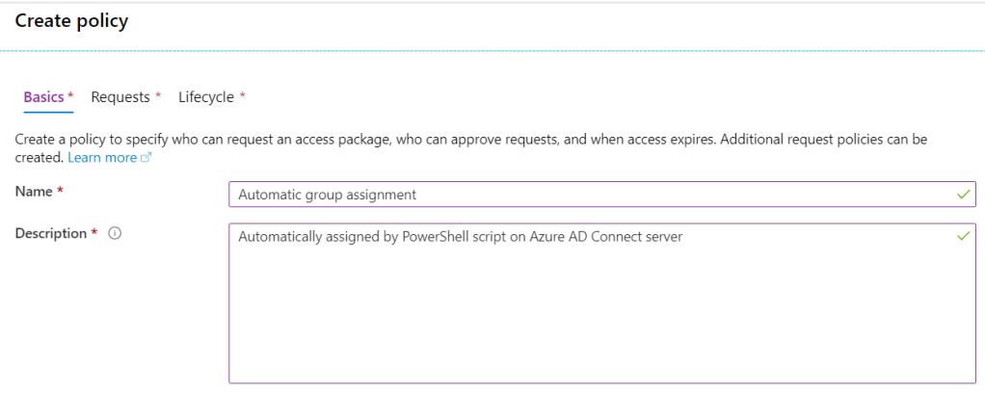Switch to the Requests tab
Image resolution: width=985 pixels, height=394 pixels.
[120, 97]
